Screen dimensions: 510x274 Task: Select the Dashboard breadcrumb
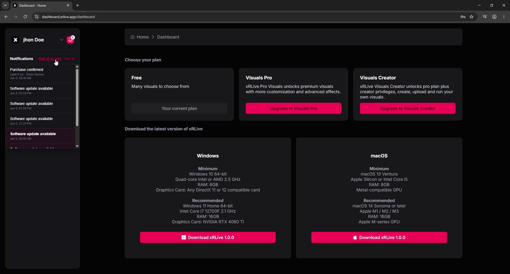[168, 37]
